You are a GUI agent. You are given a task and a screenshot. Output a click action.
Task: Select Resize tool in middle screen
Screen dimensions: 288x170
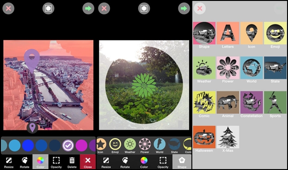[x=106, y=162]
